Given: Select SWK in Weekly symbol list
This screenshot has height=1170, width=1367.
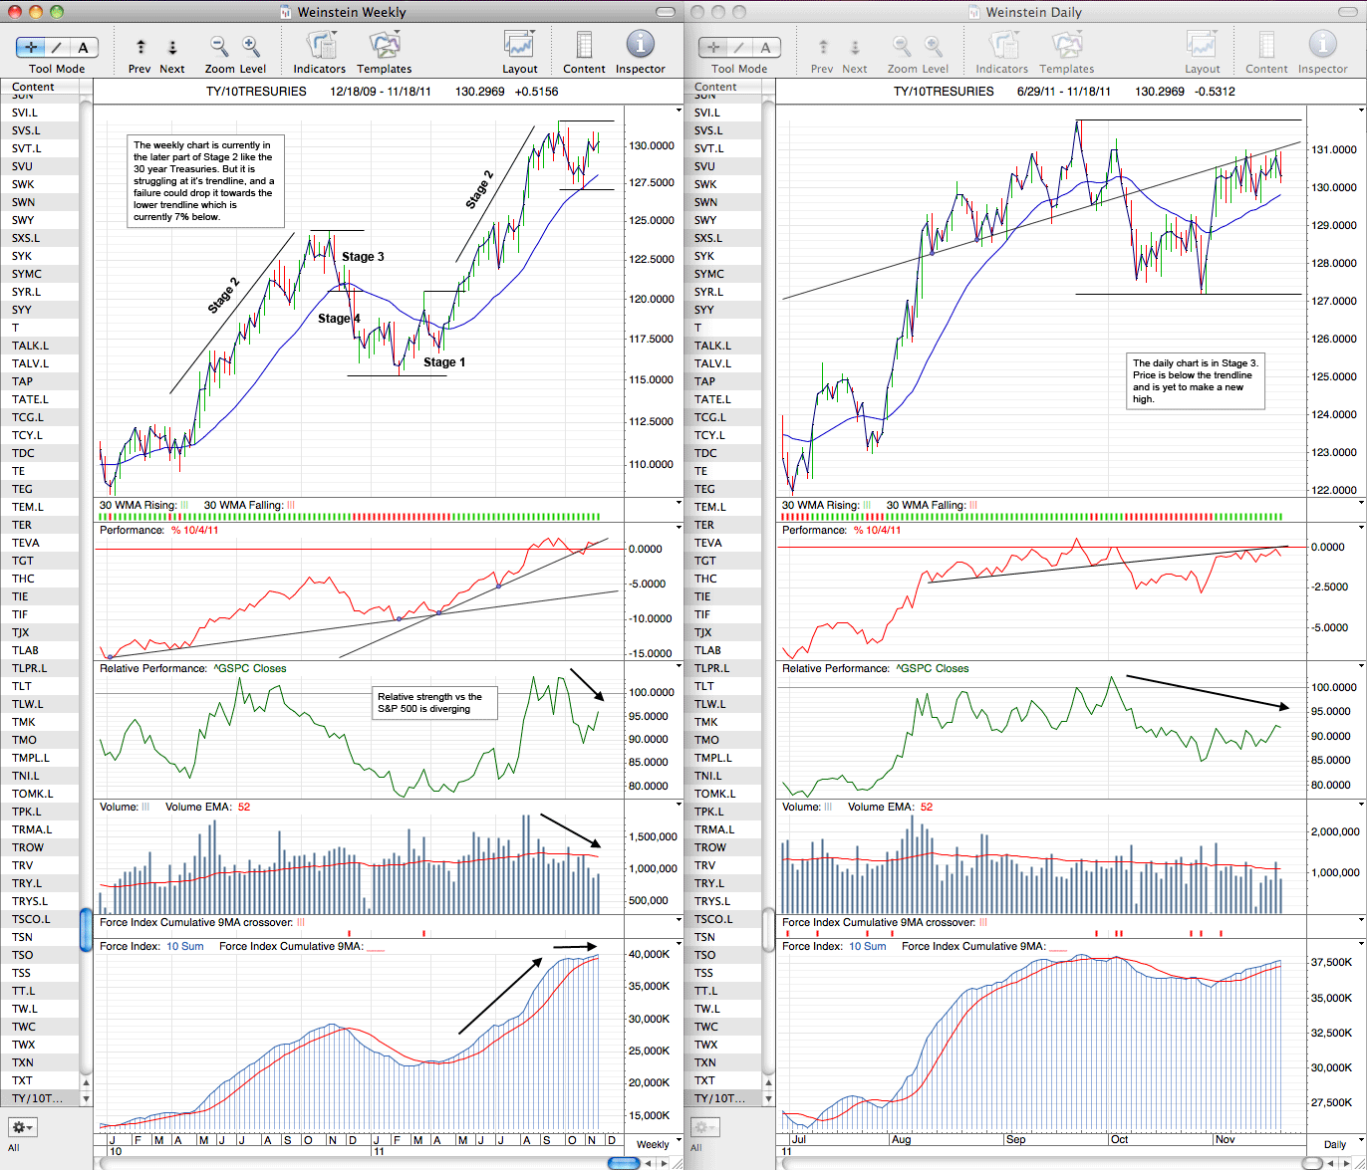Looking at the screenshot, I should tap(40, 184).
